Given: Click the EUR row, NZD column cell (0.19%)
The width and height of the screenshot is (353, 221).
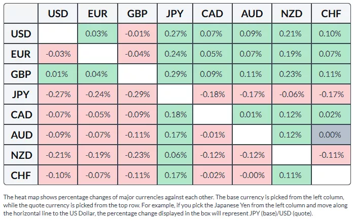Looking at the screenshot, I should pos(292,54).
